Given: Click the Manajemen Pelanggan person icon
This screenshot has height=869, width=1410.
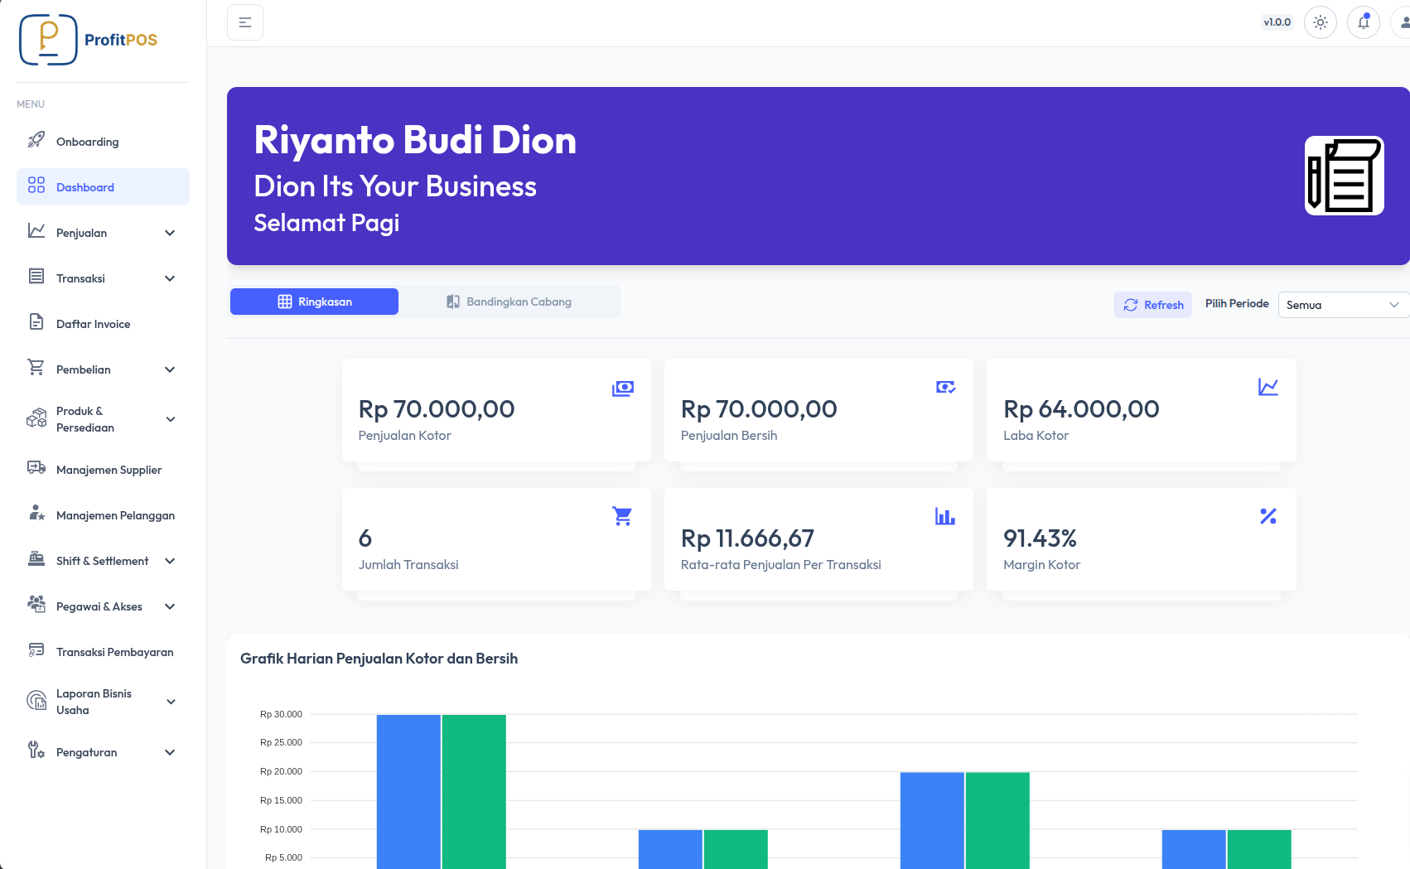Looking at the screenshot, I should click(x=36, y=514).
